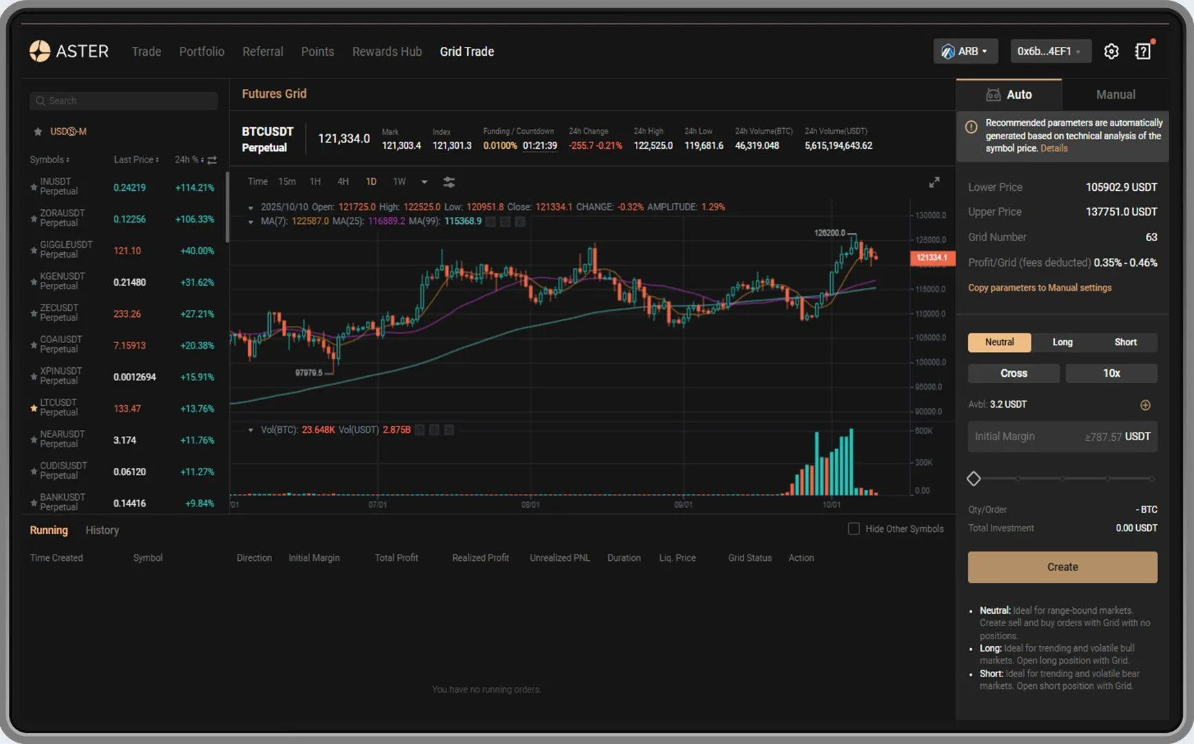Open the History tab
Screen dimensions: 1194x744
coord(102,530)
